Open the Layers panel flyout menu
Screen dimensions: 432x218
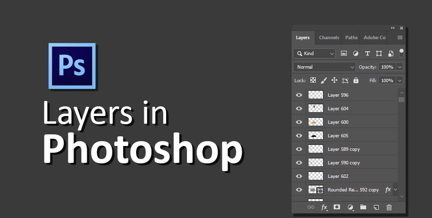click(x=400, y=37)
